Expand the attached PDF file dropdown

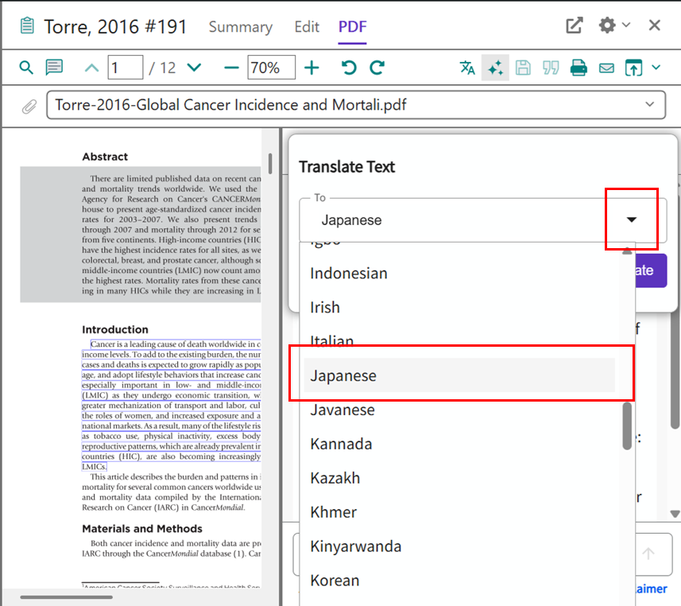[650, 105]
